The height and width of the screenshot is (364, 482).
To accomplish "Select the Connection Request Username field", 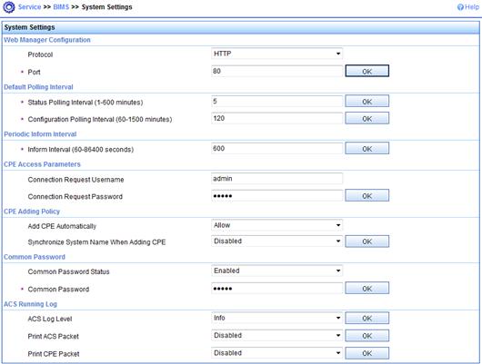I will click(x=276, y=179).
